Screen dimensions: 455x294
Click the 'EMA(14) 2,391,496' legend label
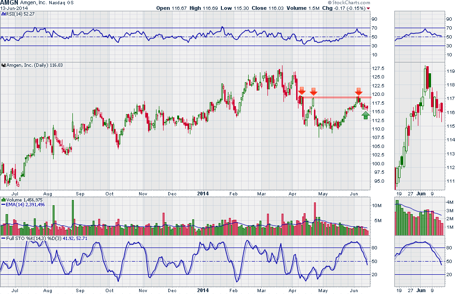pos(25,205)
